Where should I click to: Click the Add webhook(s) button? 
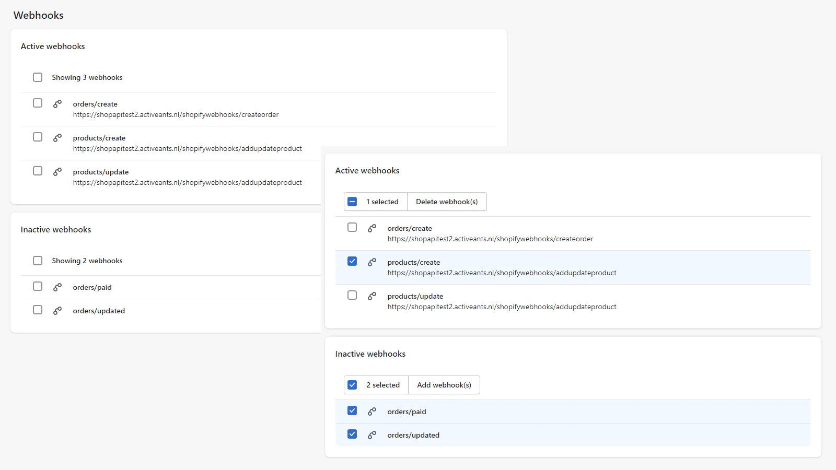[444, 385]
